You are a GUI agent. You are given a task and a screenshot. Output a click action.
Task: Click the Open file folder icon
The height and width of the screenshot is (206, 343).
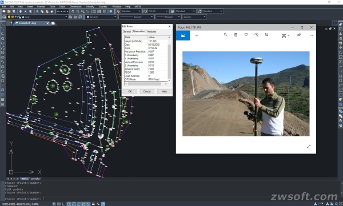[x=9, y=11]
